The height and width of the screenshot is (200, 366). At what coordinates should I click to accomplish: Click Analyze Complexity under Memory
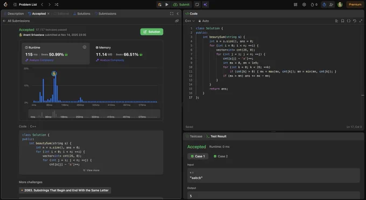(110, 60)
